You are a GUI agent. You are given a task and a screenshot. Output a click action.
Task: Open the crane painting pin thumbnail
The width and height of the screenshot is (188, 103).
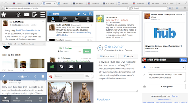coord(60,92)
